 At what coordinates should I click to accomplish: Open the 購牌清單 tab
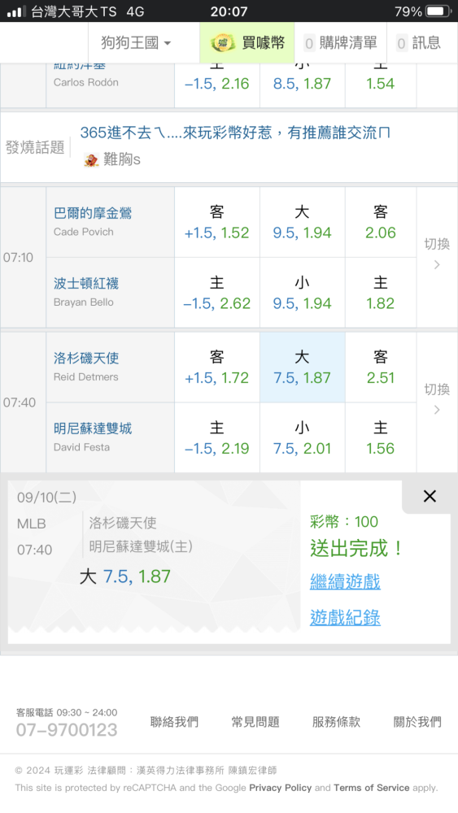tap(341, 43)
